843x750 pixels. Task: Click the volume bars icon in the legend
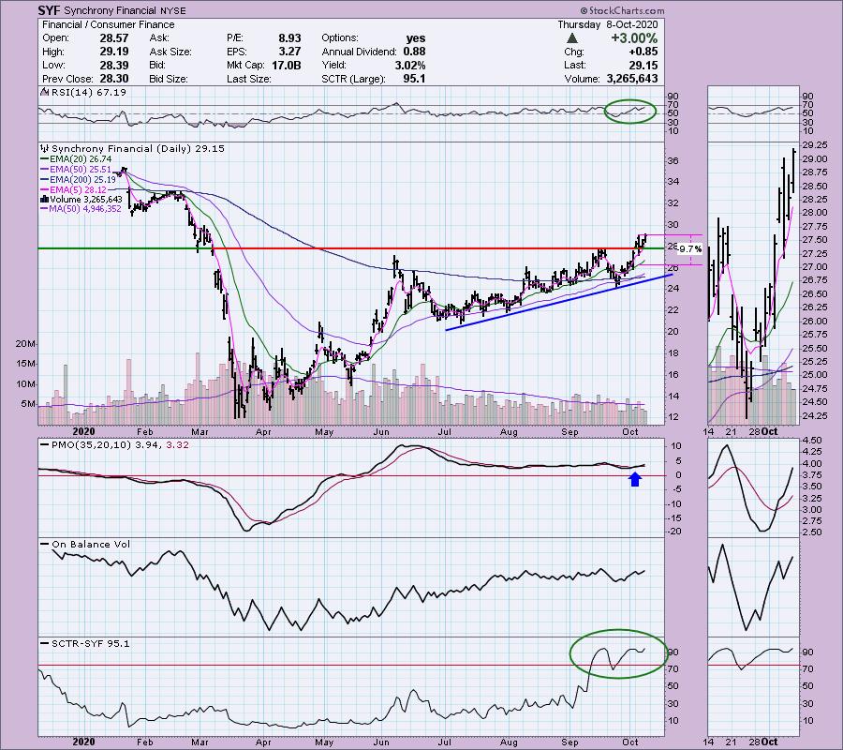(x=45, y=200)
